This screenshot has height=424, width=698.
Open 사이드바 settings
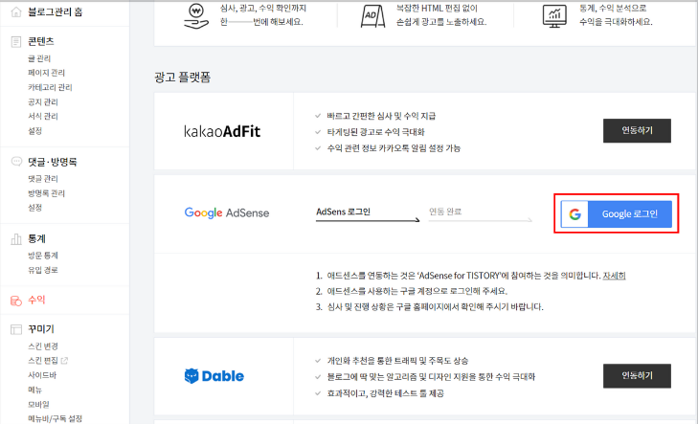coord(42,375)
